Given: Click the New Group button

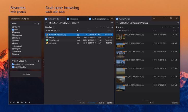Looking at the screenshot, I should (x=26, y=74).
